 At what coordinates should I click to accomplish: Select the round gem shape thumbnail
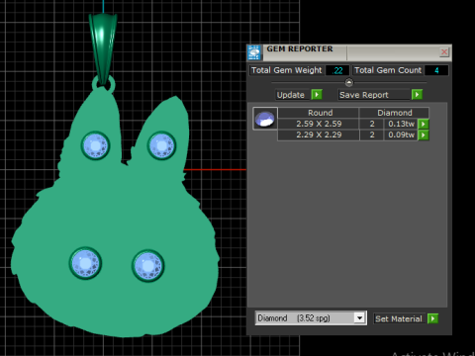tap(265, 119)
